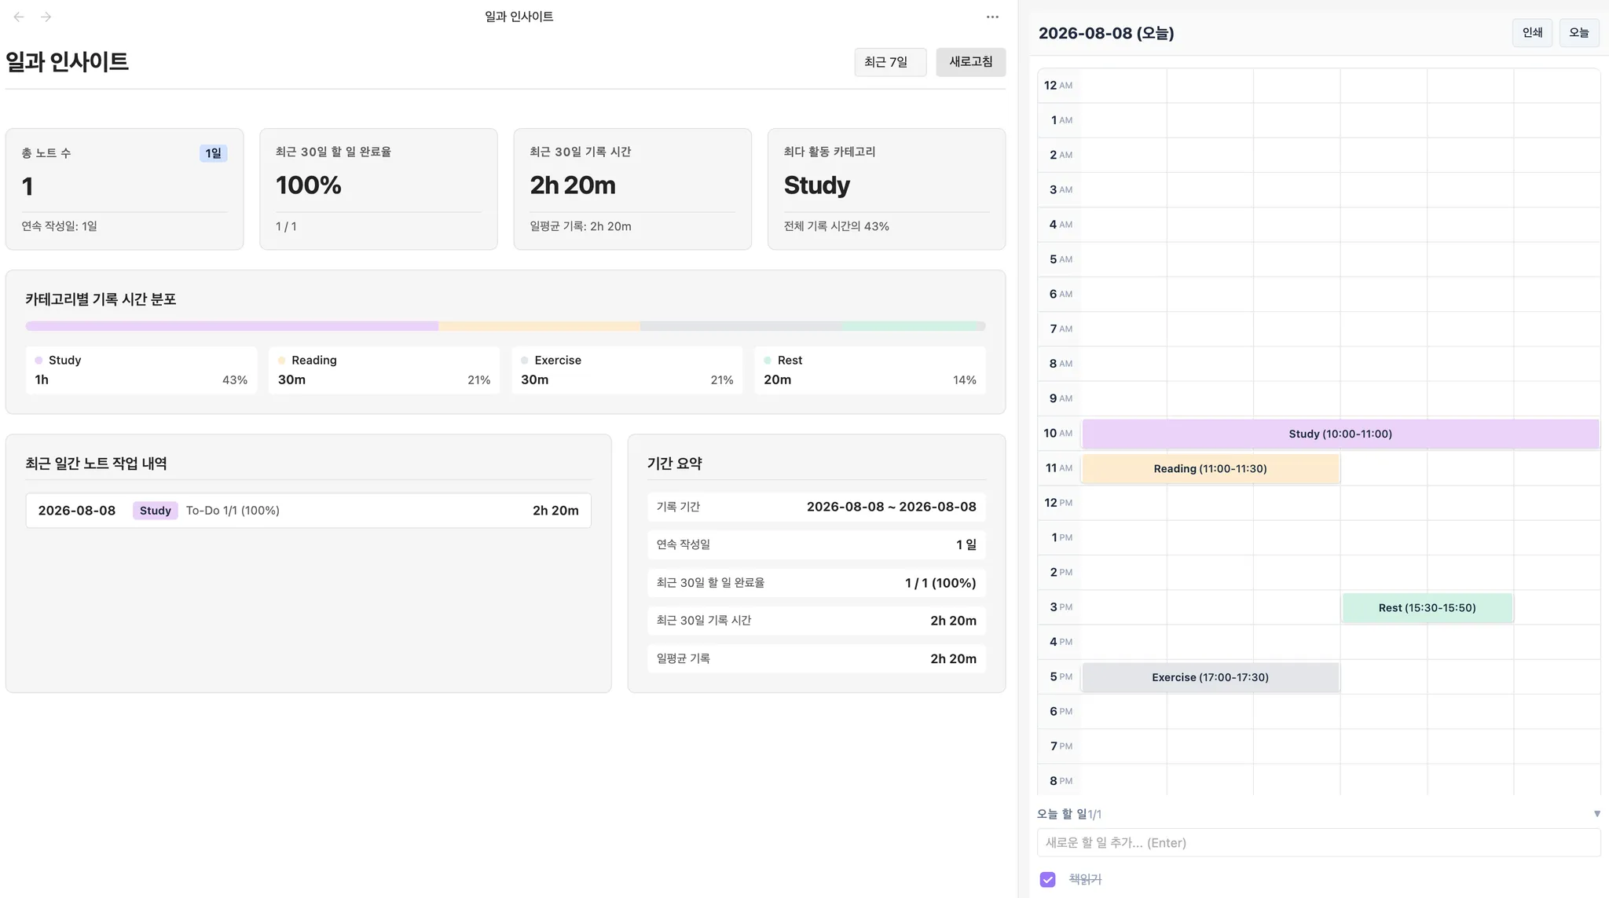Click the 최근 30일 할 일 완료율 card
Viewport: 1609px width, 898px height.
(x=379, y=189)
